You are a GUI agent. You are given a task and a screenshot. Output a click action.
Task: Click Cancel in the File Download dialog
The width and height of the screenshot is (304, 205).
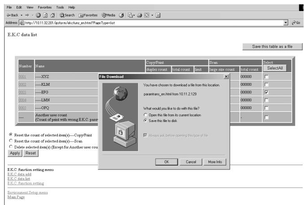(x=191, y=162)
